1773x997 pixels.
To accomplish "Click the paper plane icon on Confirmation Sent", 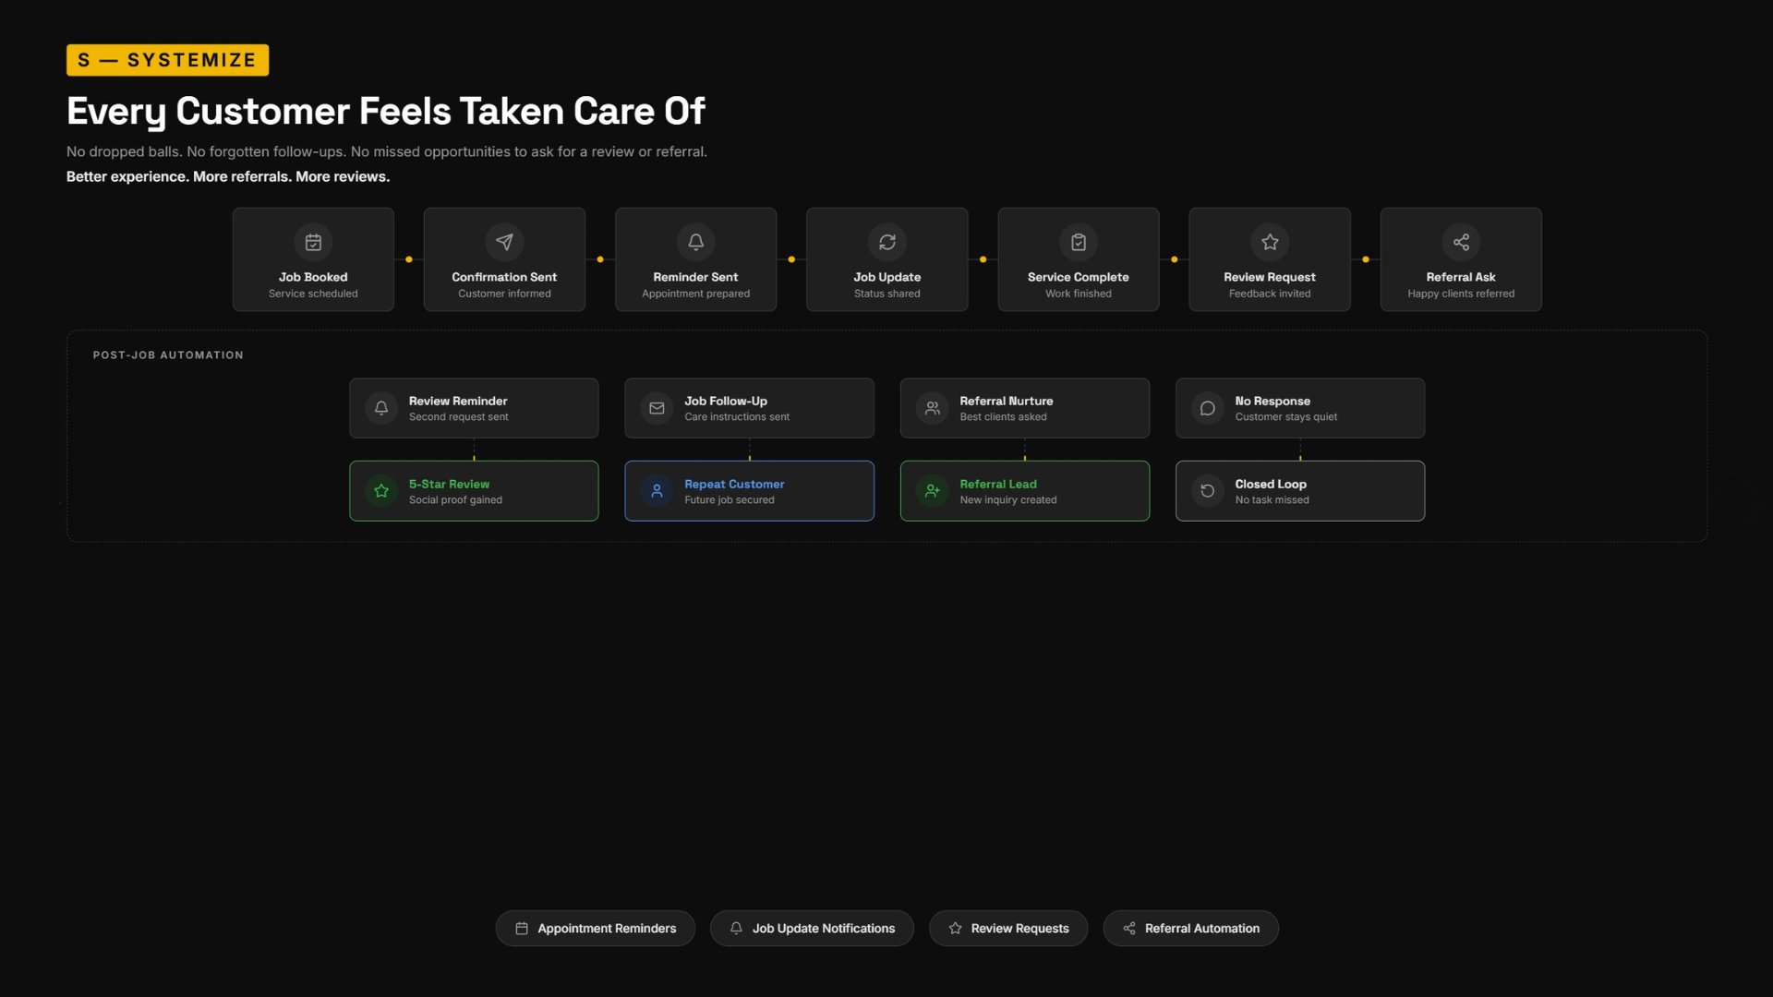I will pyautogui.click(x=504, y=242).
